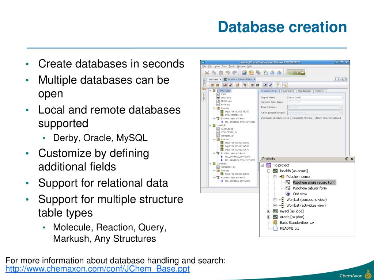Collapse the Pubchem demo node
The width and height of the screenshot is (374, 280).
275,177
